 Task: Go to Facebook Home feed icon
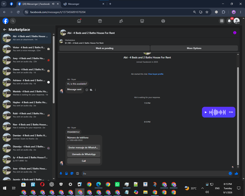tap(79, 21)
